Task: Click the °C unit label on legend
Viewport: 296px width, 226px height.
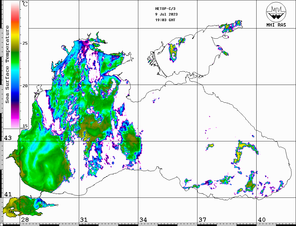Action: [25, 4]
